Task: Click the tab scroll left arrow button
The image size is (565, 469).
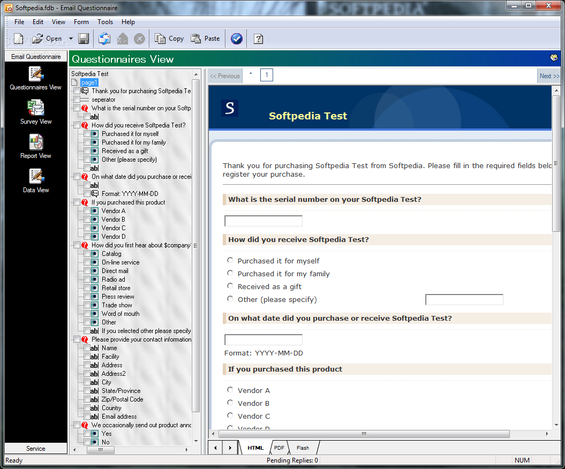Action: pos(215,448)
